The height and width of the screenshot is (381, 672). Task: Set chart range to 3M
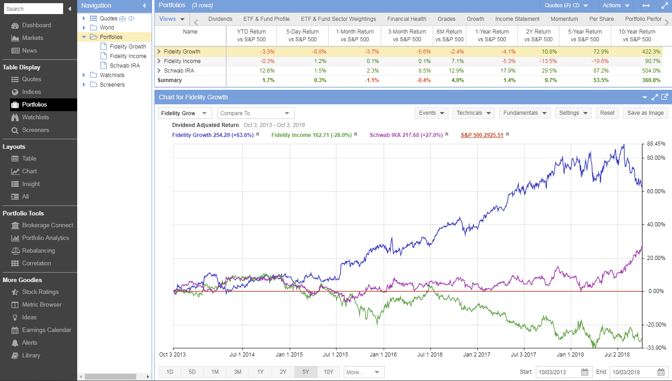tap(238, 372)
